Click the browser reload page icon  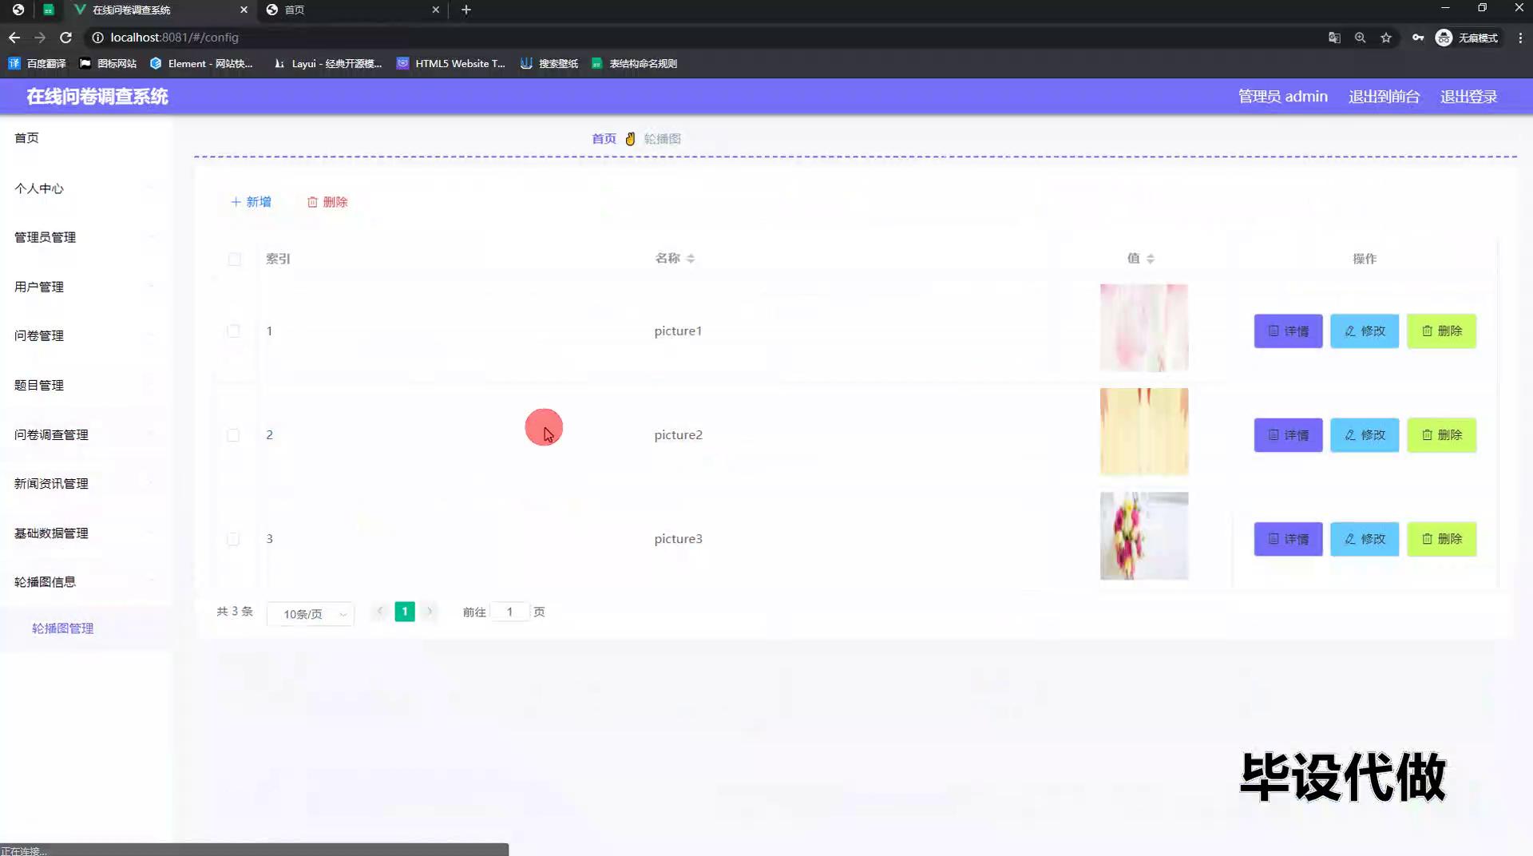tap(66, 38)
